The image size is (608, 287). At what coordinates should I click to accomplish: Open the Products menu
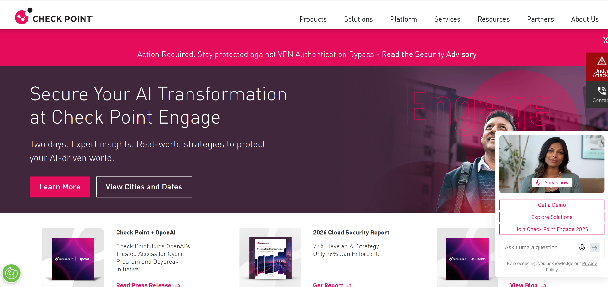(x=313, y=19)
